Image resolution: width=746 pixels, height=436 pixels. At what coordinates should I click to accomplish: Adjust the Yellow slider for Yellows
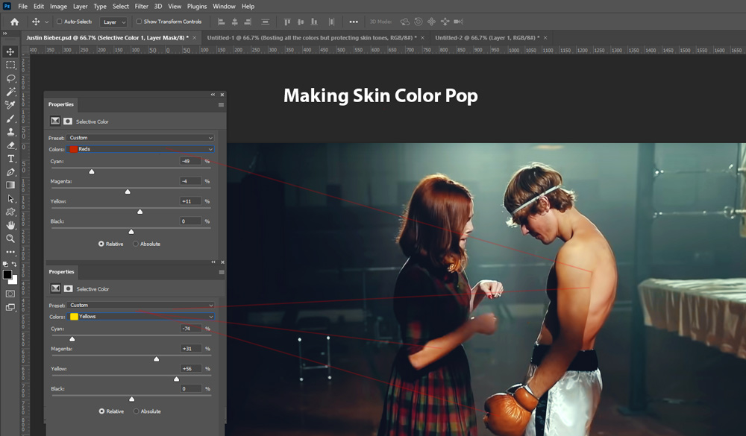click(177, 379)
